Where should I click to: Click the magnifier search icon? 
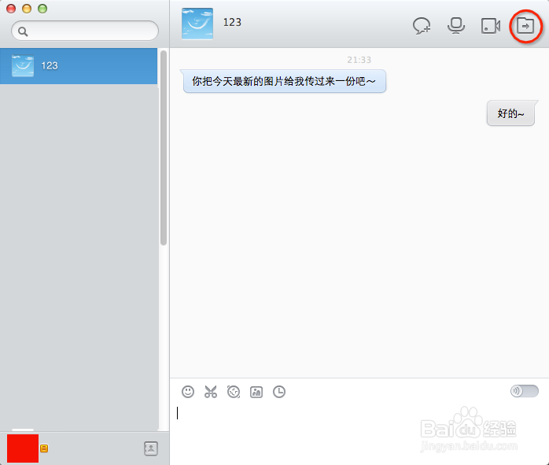coord(23,31)
